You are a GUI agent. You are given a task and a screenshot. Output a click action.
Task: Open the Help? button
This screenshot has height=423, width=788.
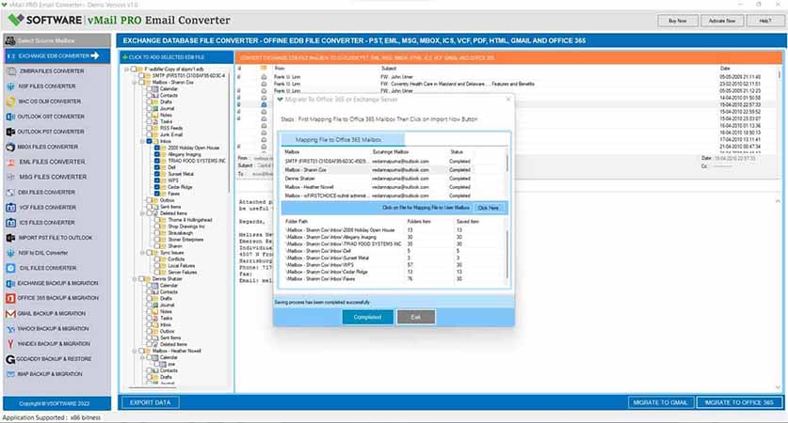coord(764,21)
